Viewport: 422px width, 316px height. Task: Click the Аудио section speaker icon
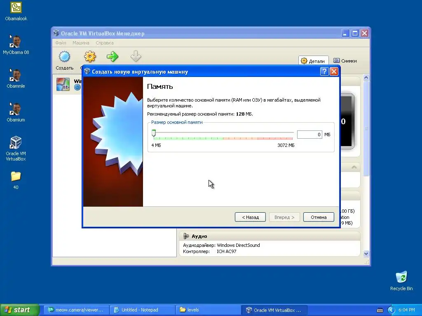[186, 236]
